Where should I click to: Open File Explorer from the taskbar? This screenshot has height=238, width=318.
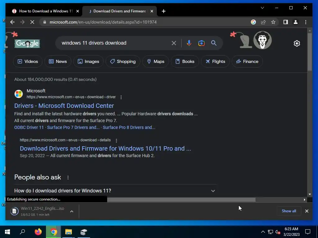(69, 232)
